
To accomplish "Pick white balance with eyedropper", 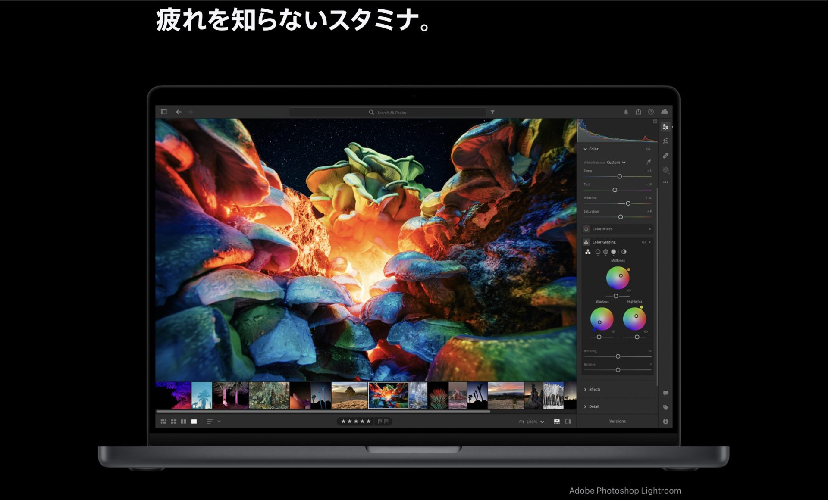I will coord(648,162).
